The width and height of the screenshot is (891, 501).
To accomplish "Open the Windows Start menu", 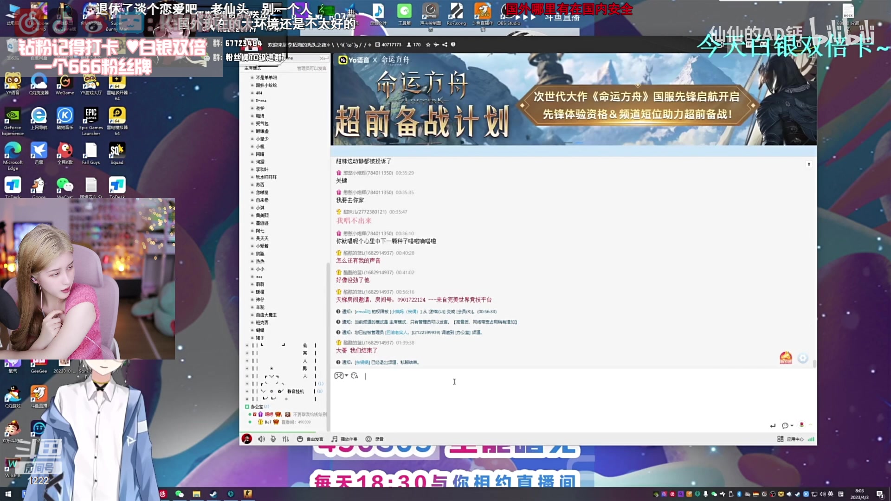I will pos(8,494).
